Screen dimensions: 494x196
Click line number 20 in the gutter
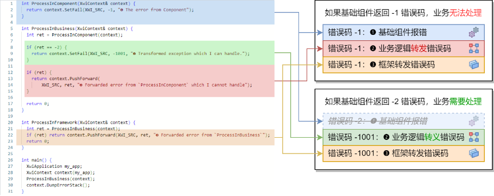click(x=11, y=122)
